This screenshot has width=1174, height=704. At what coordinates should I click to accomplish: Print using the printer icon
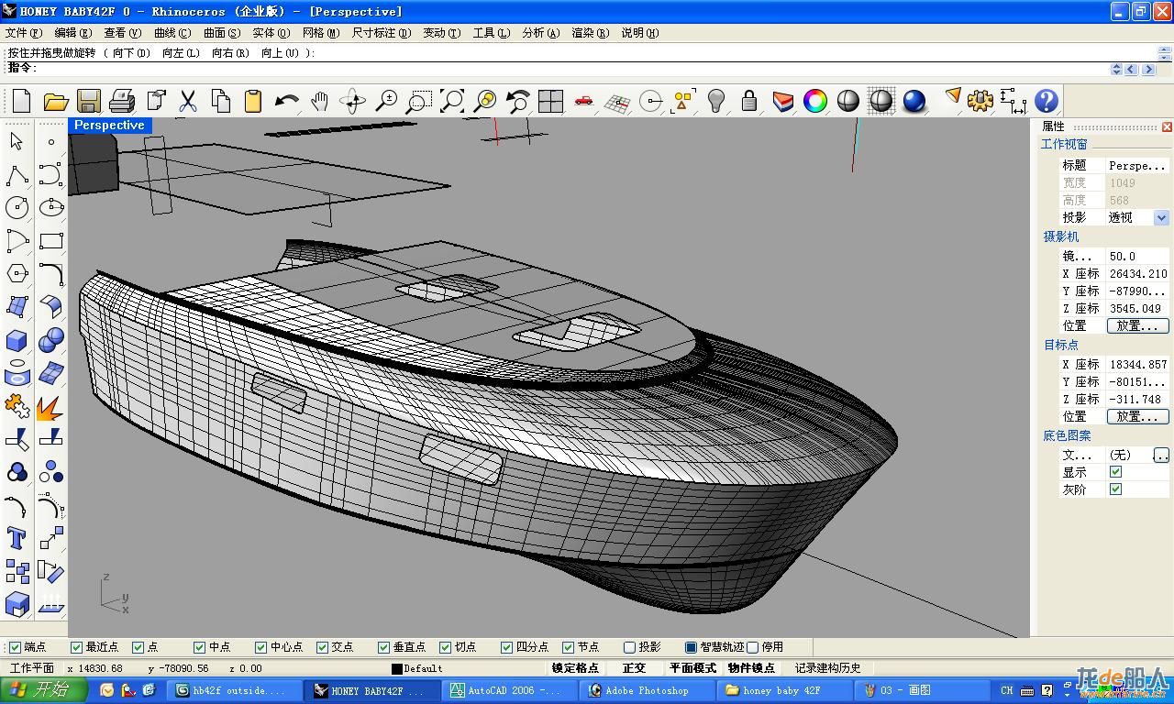pyautogui.click(x=121, y=101)
